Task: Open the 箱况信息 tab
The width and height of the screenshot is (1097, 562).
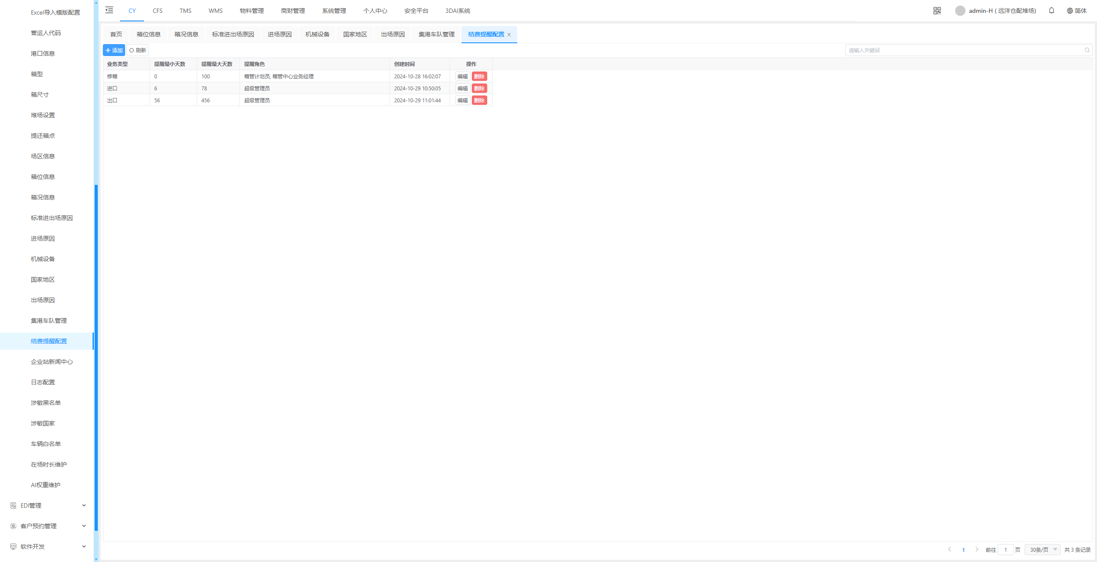Action: pyautogui.click(x=186, y=34)
